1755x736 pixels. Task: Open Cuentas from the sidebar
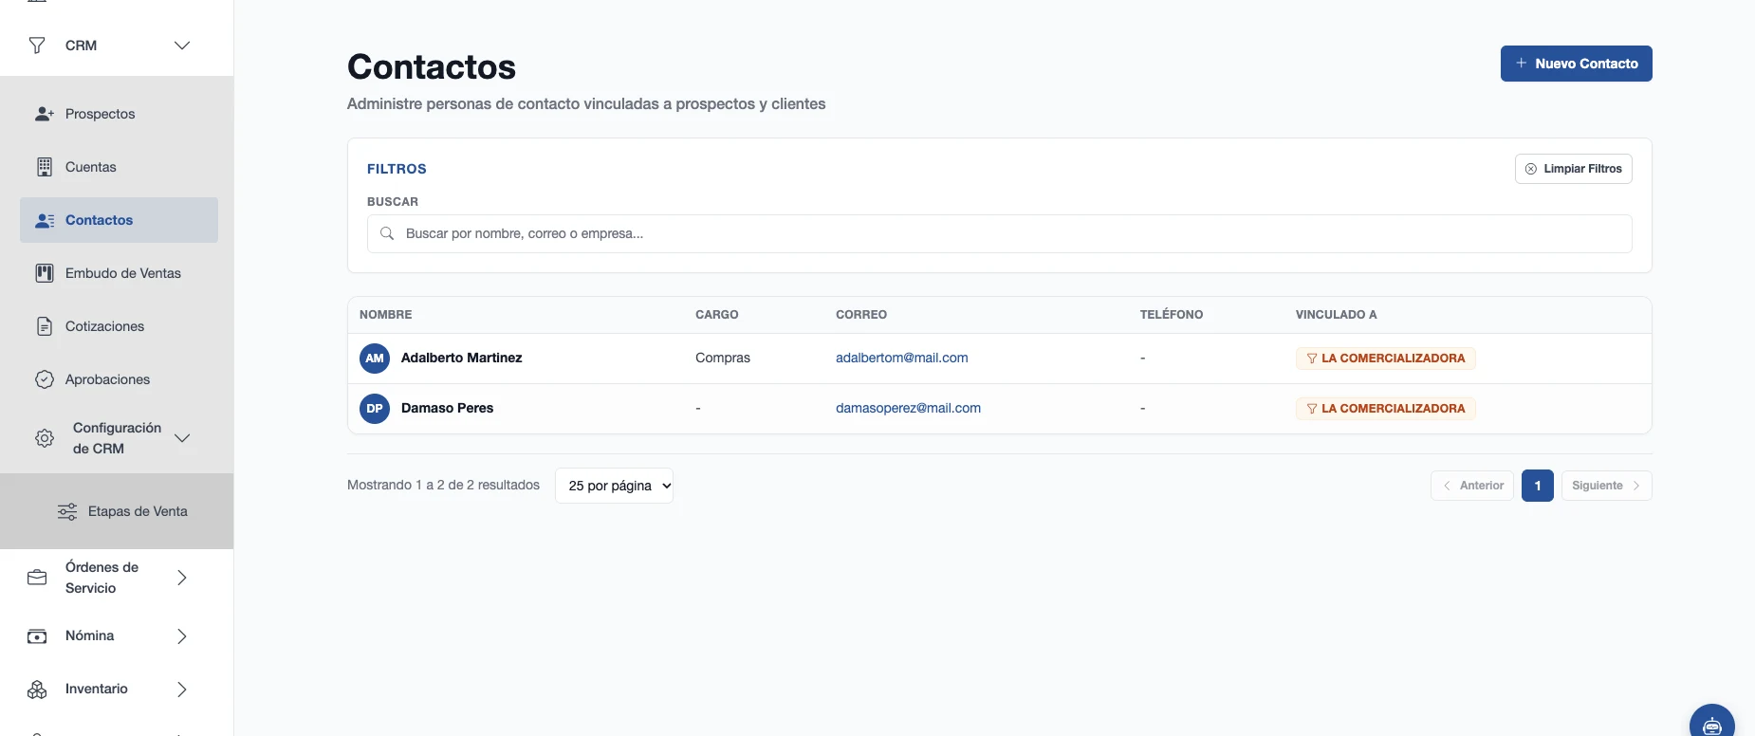click(119, 167)
